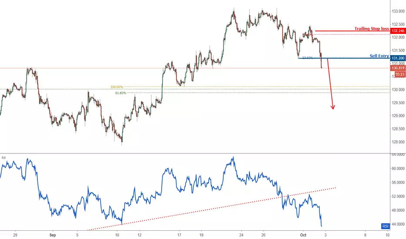
Task: Click the current price tag 130.819
Action: (x=398, y=68)
